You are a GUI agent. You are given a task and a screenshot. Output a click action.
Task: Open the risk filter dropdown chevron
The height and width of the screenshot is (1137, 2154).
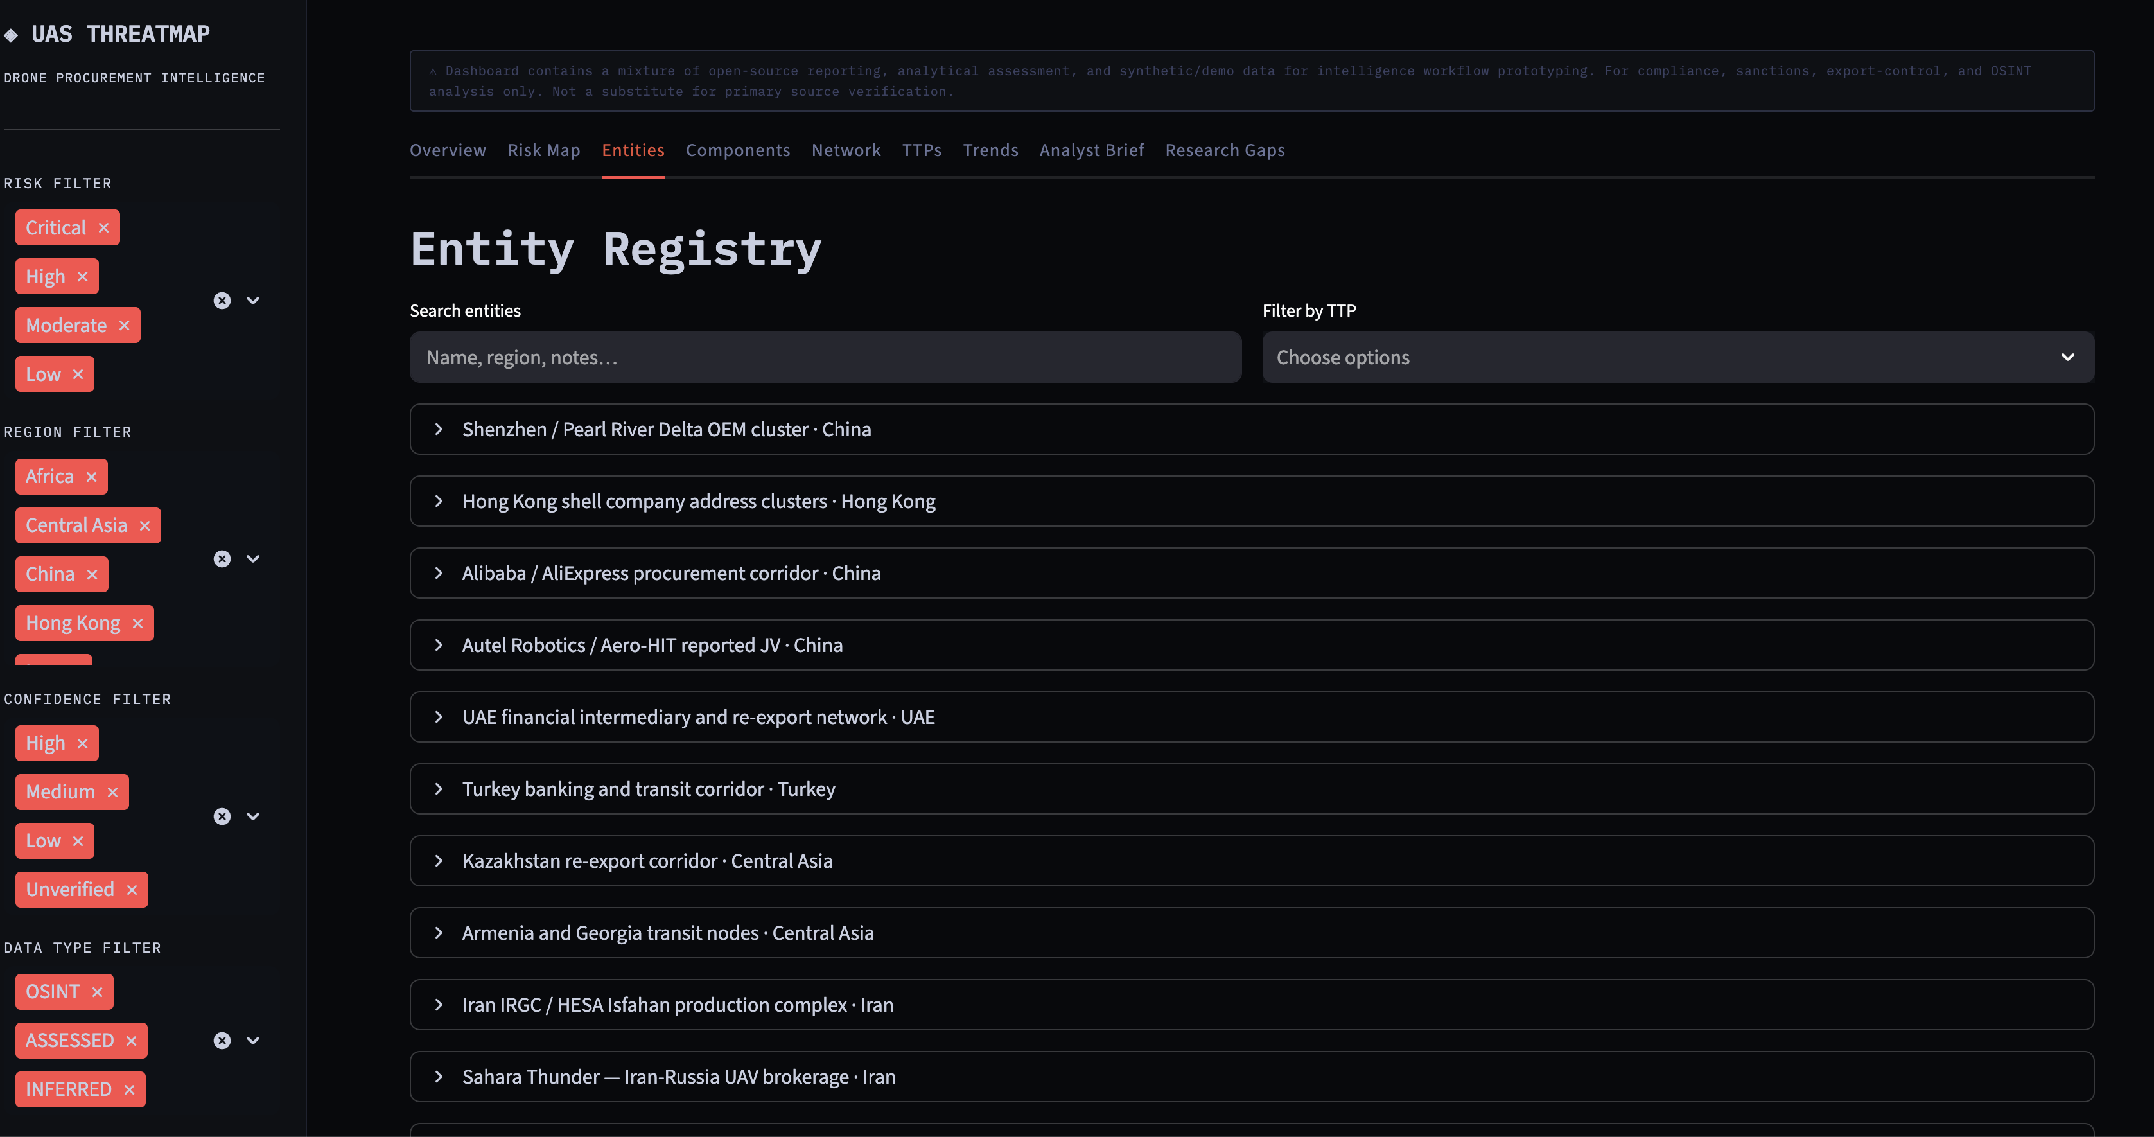(254, 301)
